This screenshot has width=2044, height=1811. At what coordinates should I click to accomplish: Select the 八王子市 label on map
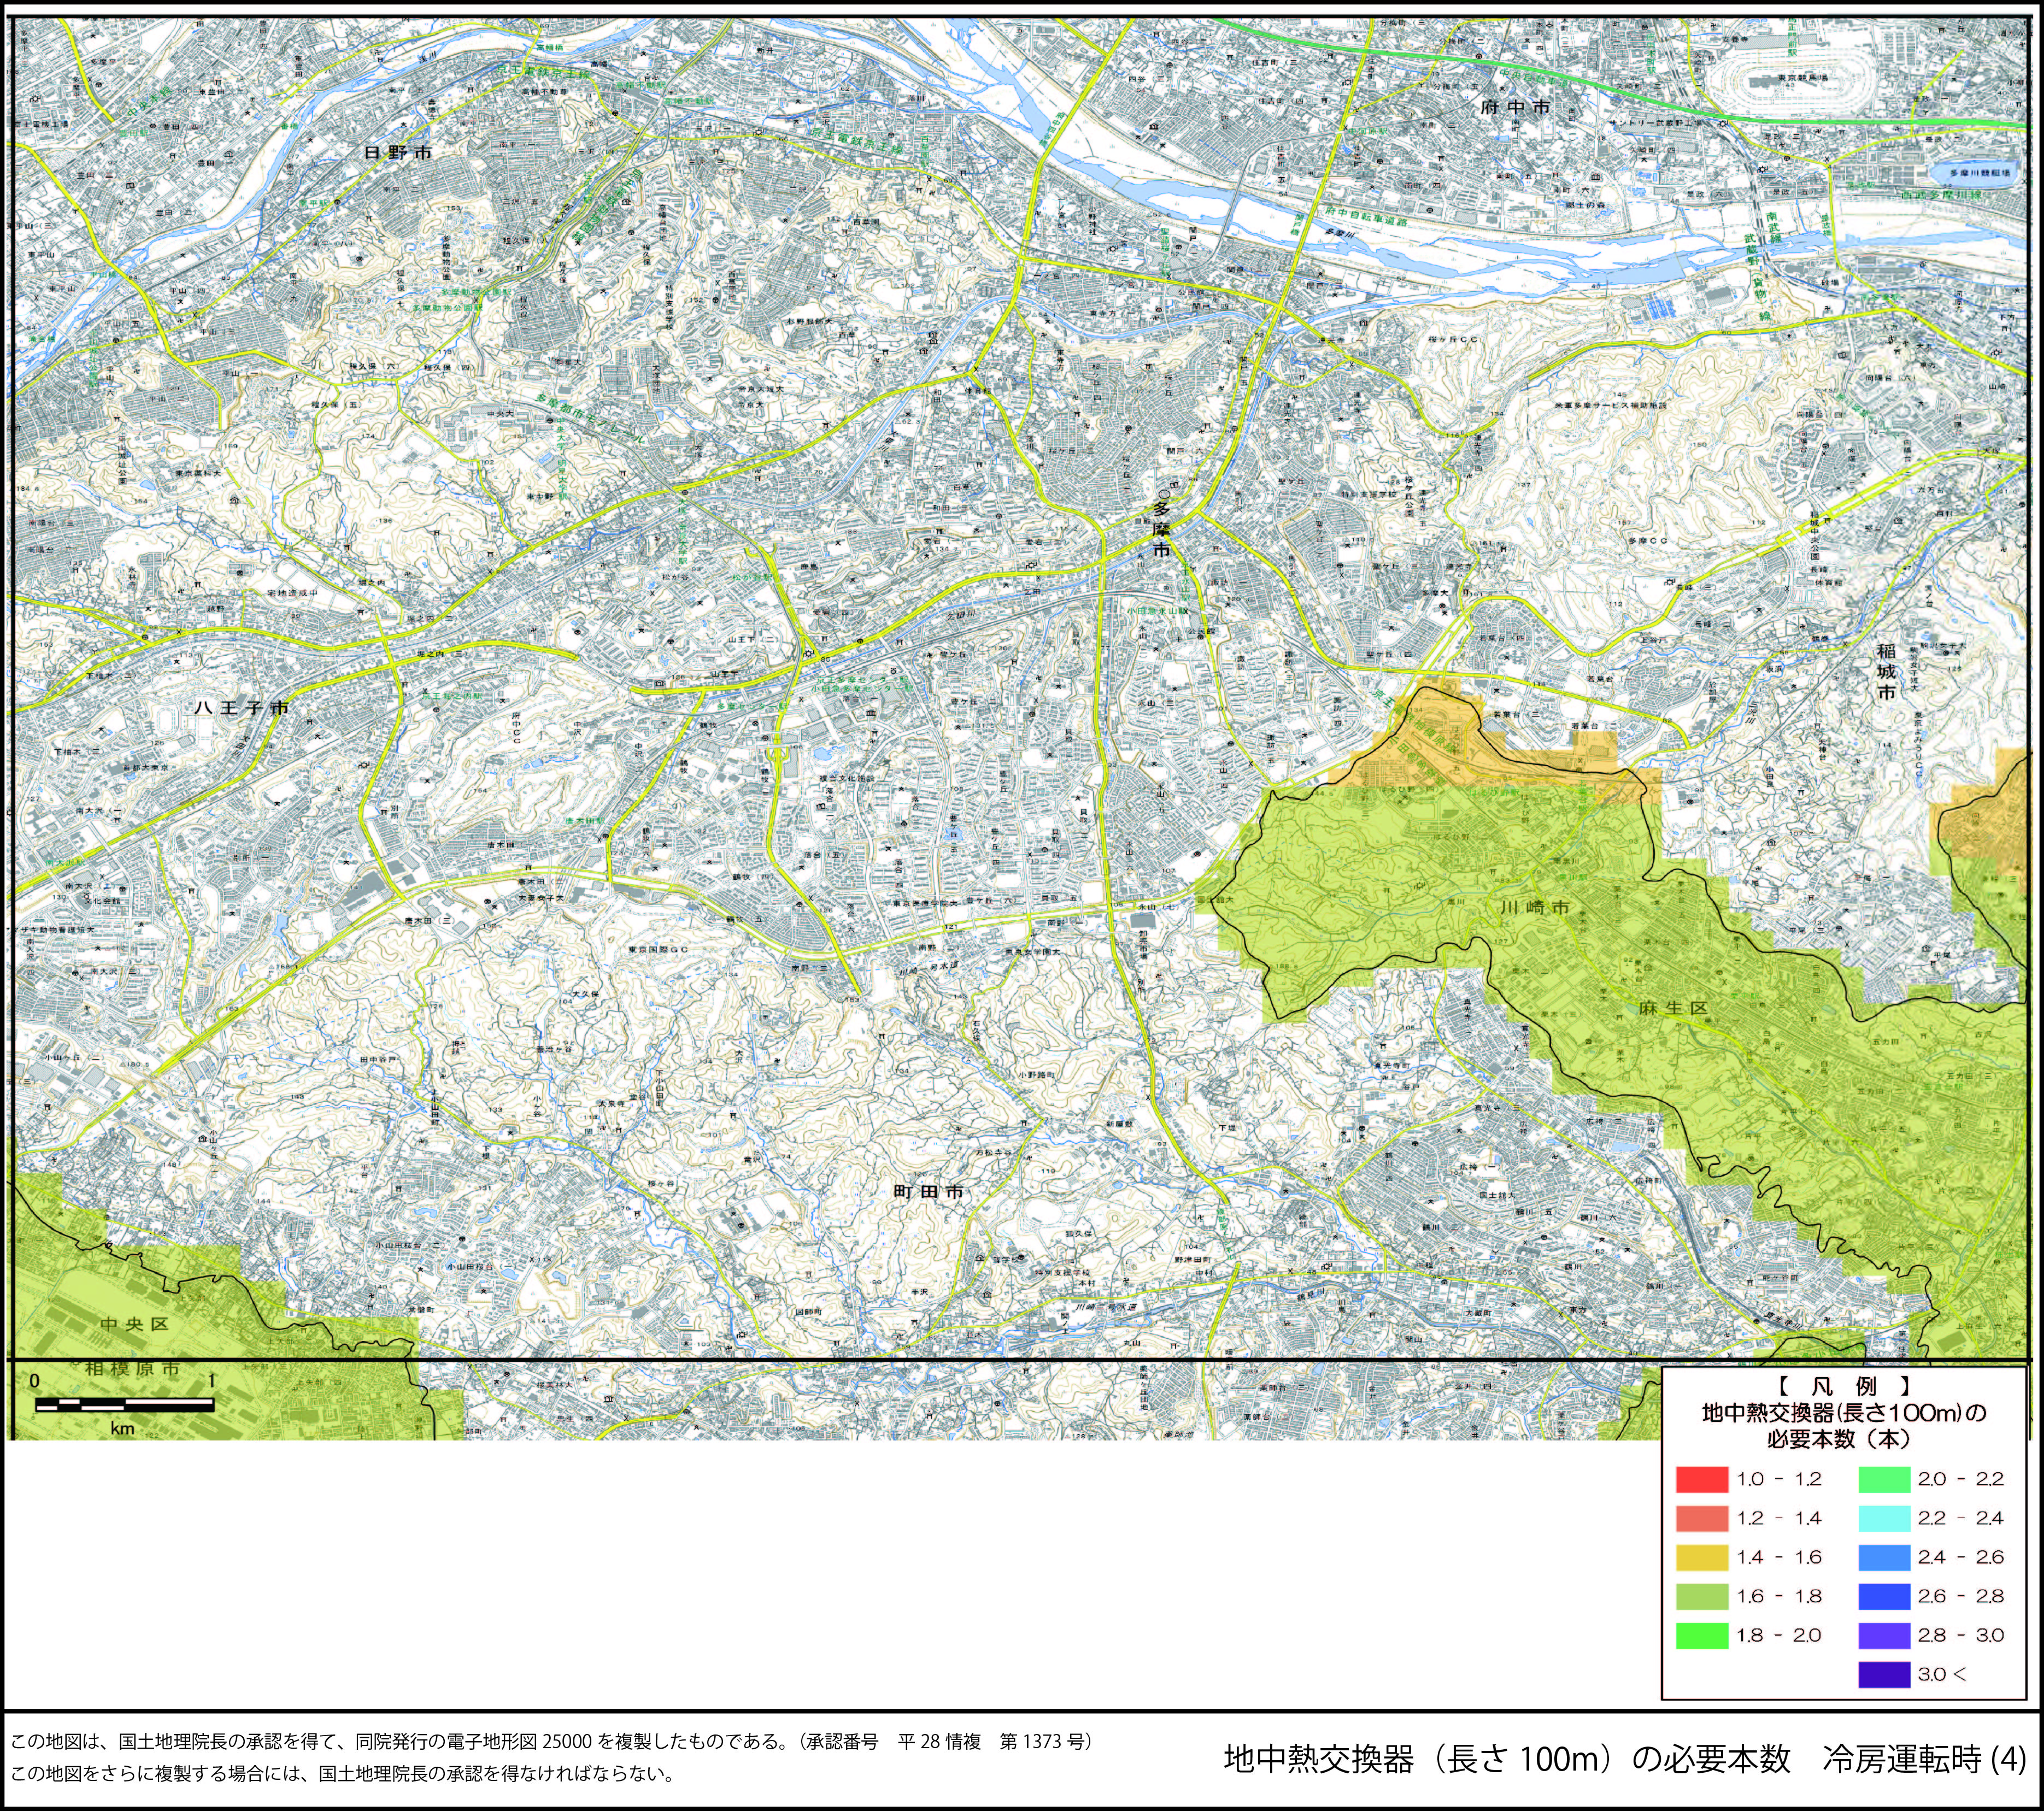[x=242, y=707]
